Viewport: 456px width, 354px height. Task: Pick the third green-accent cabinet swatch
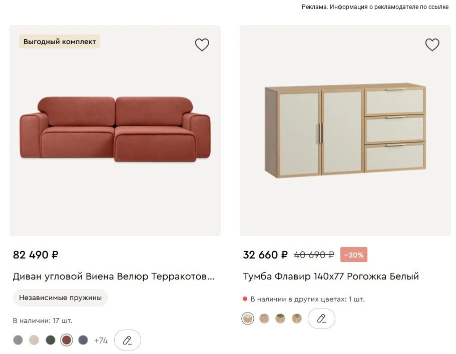(280, 318)
